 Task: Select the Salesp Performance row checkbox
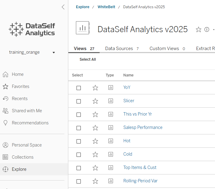(x=79, y=128)
